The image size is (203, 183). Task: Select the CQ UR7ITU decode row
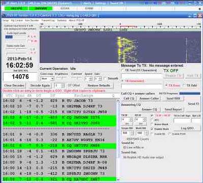coord(59,145)
